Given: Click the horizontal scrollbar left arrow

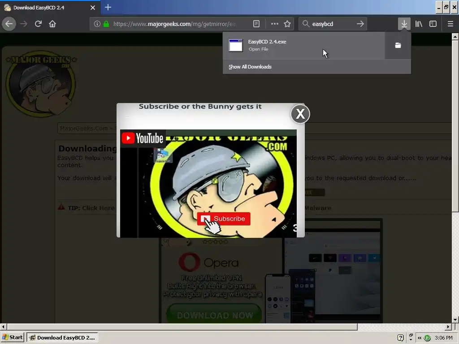Looking at the screenshot, I should point(3,327).
